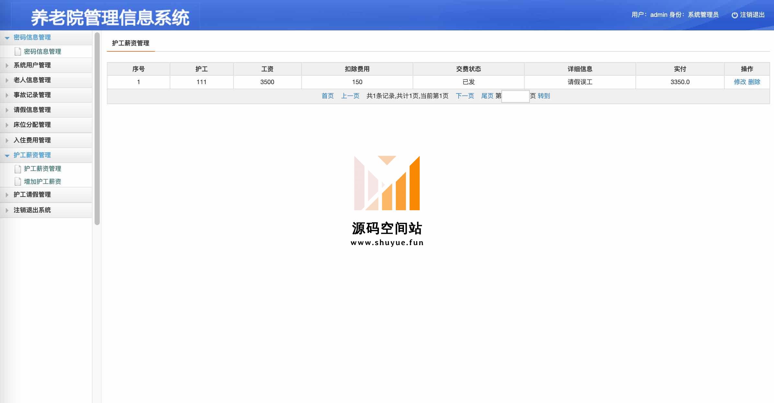This screenshot has width=774, height=403.
Task: Click 删除 for record 1
Action: (754, 82)
